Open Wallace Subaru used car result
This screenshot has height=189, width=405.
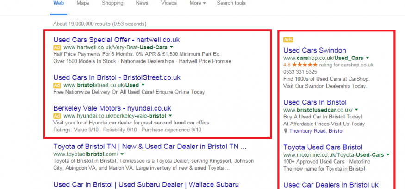tap(146, 185)
